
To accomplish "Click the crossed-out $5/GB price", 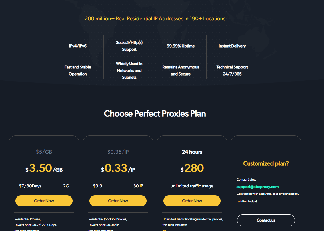I will point(44,152).
